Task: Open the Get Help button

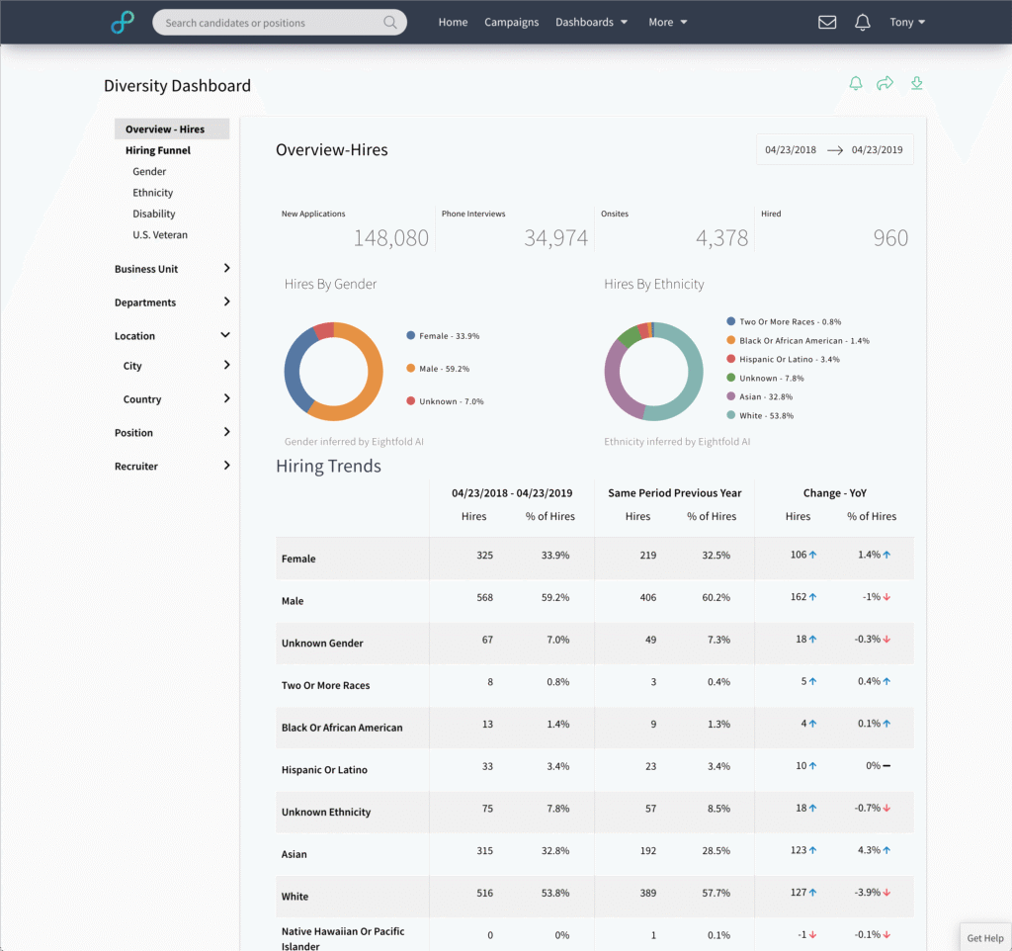Action: point(984,937)
